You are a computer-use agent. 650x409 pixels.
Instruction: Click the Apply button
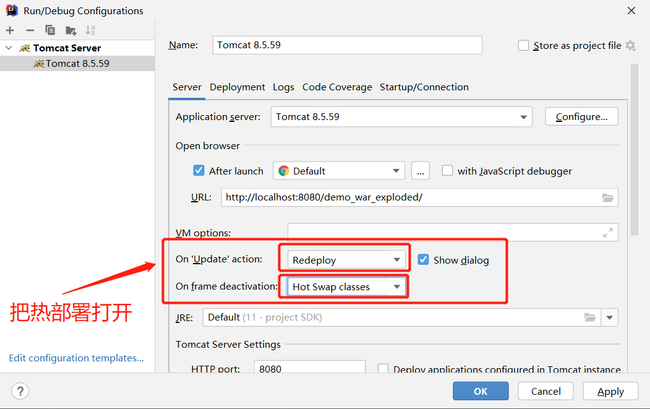[610, 391]
